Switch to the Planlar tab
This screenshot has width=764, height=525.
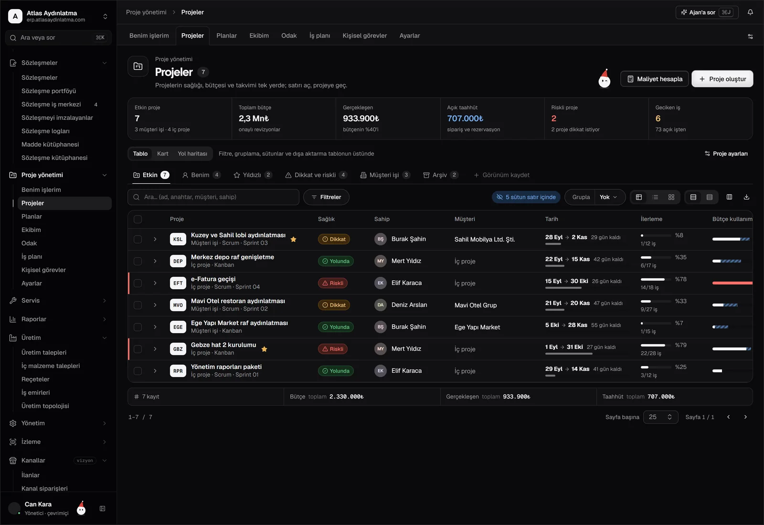click(x=226, y=36)
